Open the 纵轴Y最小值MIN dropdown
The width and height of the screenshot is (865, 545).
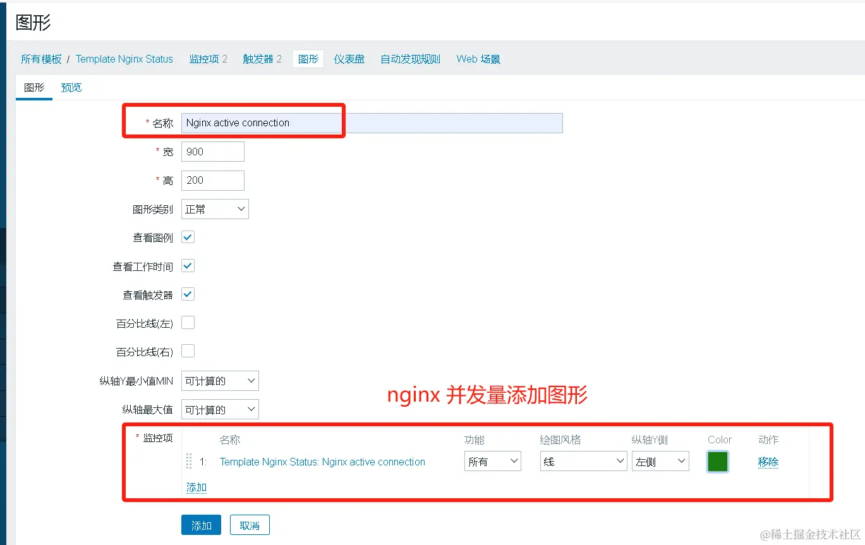click(220, 381)
